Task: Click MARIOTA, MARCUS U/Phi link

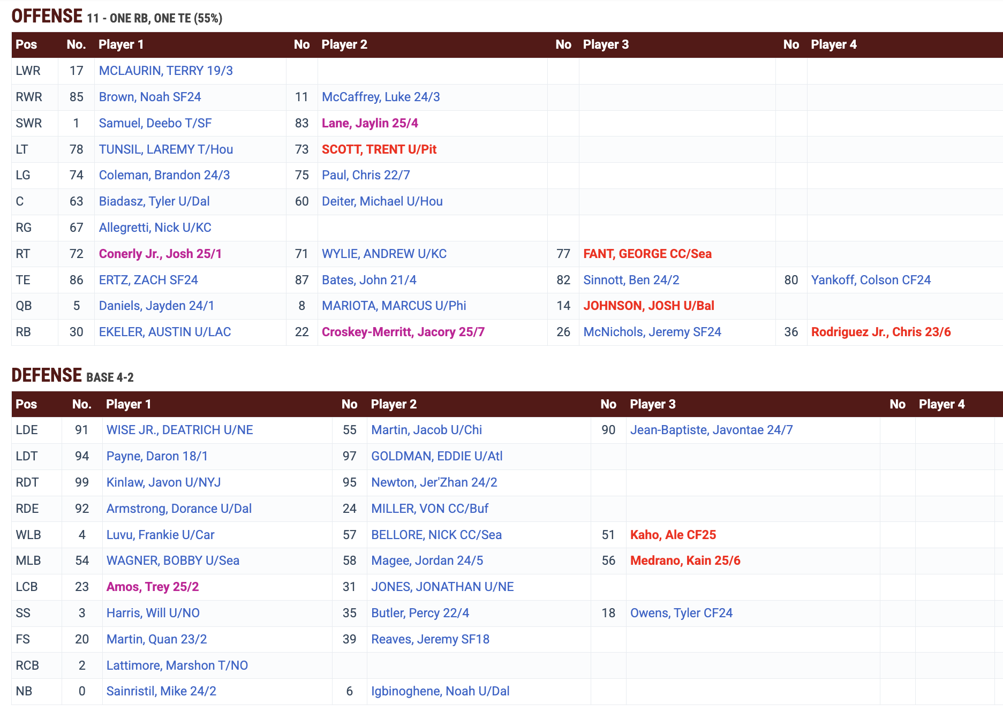Action: [x=394, y=306]
